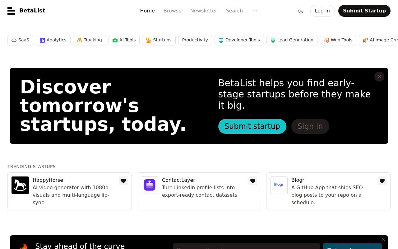Viewport: 398px width, 249px height.
Task: Open the three-dots more menu in navigation
Action: tap(255, 11)
